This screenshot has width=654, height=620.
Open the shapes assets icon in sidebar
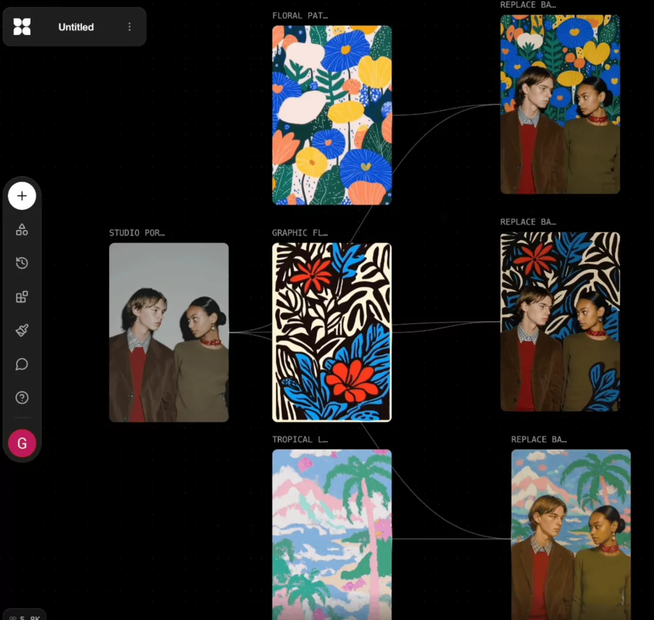point(22,230)
